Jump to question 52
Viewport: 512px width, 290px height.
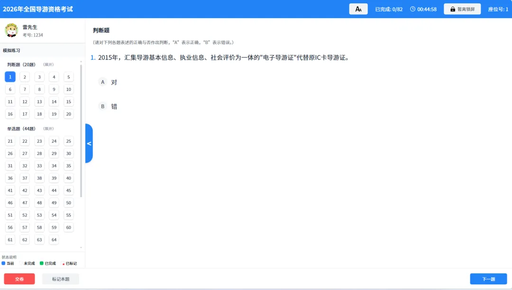[25, 215]
